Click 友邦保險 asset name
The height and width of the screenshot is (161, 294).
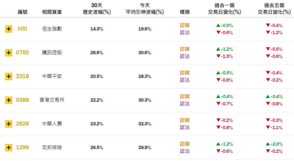(x=52, y=147)
